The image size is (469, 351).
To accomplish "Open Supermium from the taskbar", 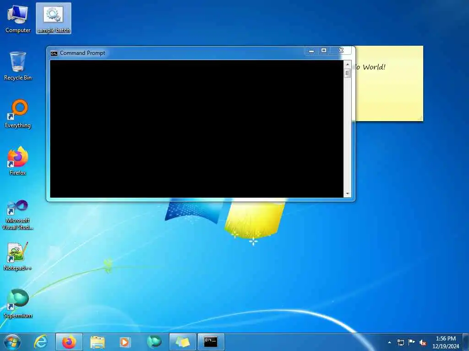I will click(154, 342).
